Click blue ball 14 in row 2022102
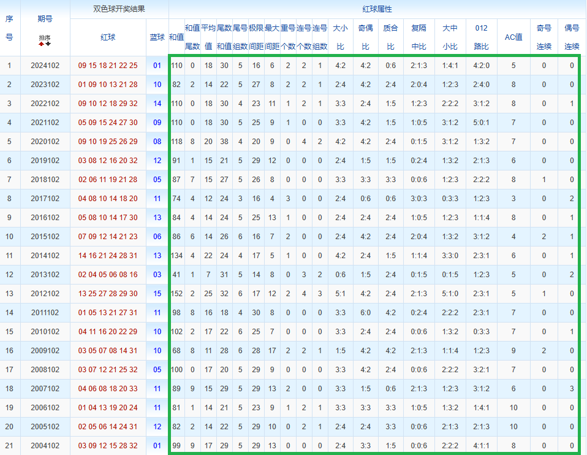The image size is (587, 455). (x=157, y=104)
